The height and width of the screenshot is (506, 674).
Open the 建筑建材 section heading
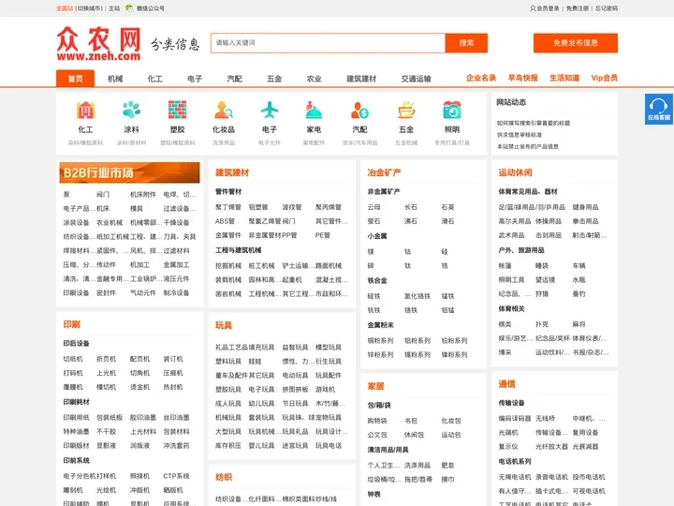click(x=232, y=172)
